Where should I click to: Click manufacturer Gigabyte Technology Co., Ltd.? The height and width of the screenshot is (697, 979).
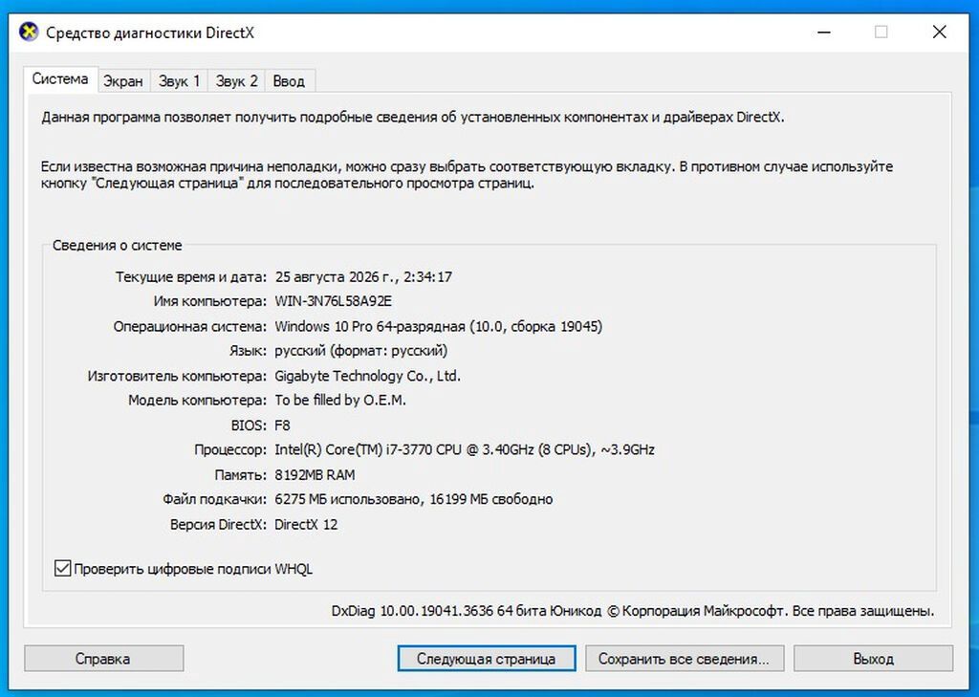point(367,376)
